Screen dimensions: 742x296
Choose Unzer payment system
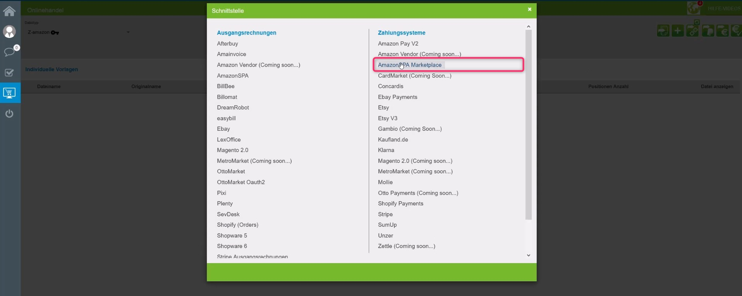[386, 236]
